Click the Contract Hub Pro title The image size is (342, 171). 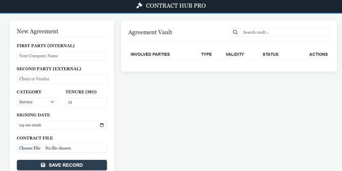point(176,6)
